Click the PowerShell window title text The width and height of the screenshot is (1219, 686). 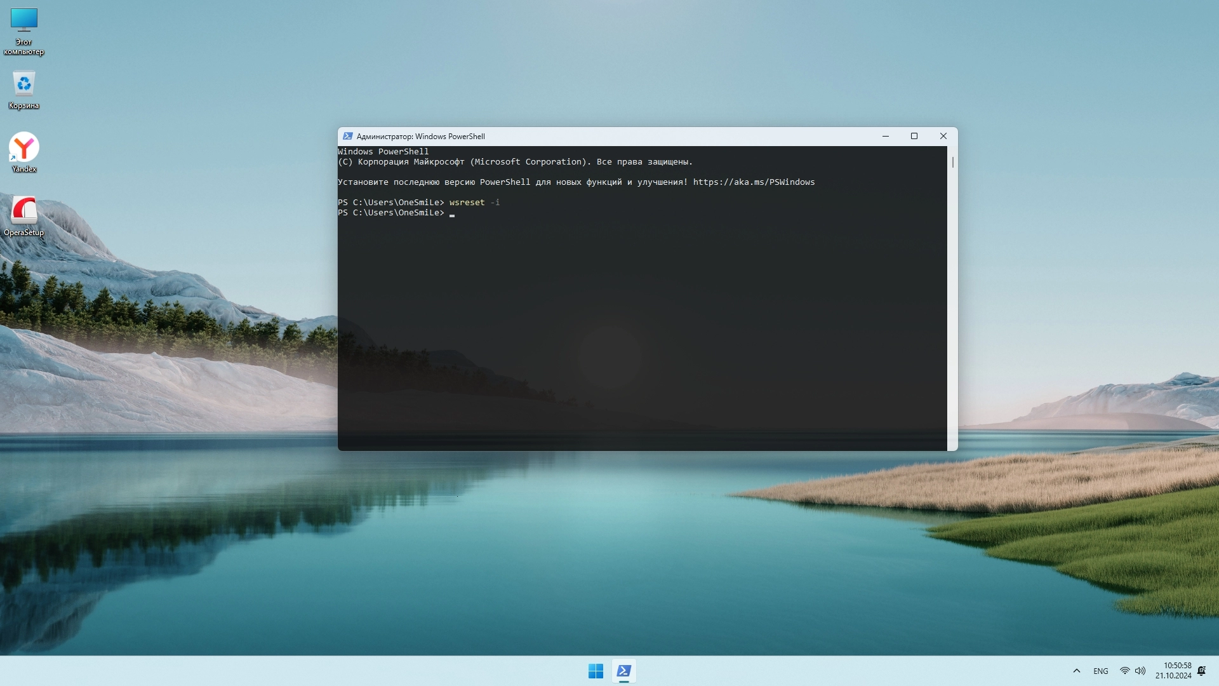(x=420, y=137)
